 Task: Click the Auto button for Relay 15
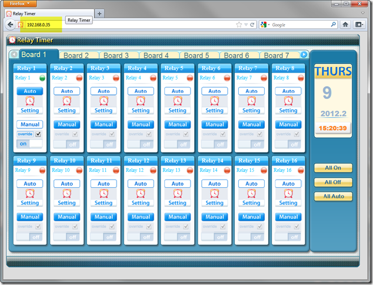(x=251, y=184)
